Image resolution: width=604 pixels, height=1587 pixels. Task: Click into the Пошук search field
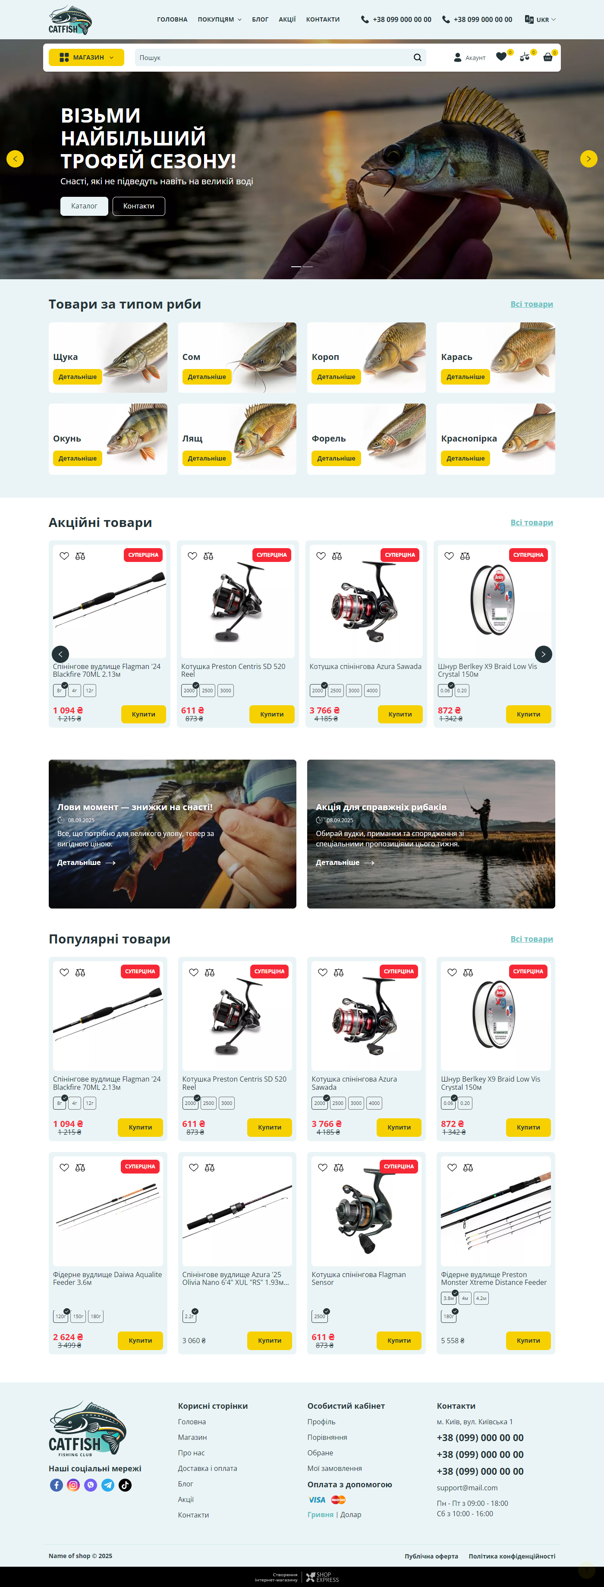tap(274, 57)
